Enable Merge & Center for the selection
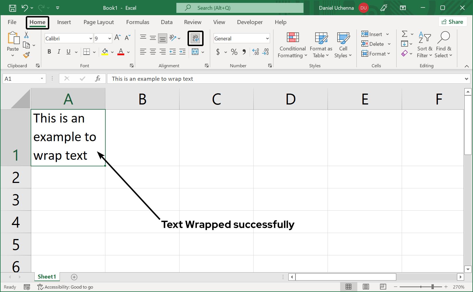 [195, 52]
